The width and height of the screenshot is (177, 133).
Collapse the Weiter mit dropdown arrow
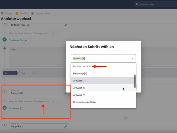tap(132, 58)
